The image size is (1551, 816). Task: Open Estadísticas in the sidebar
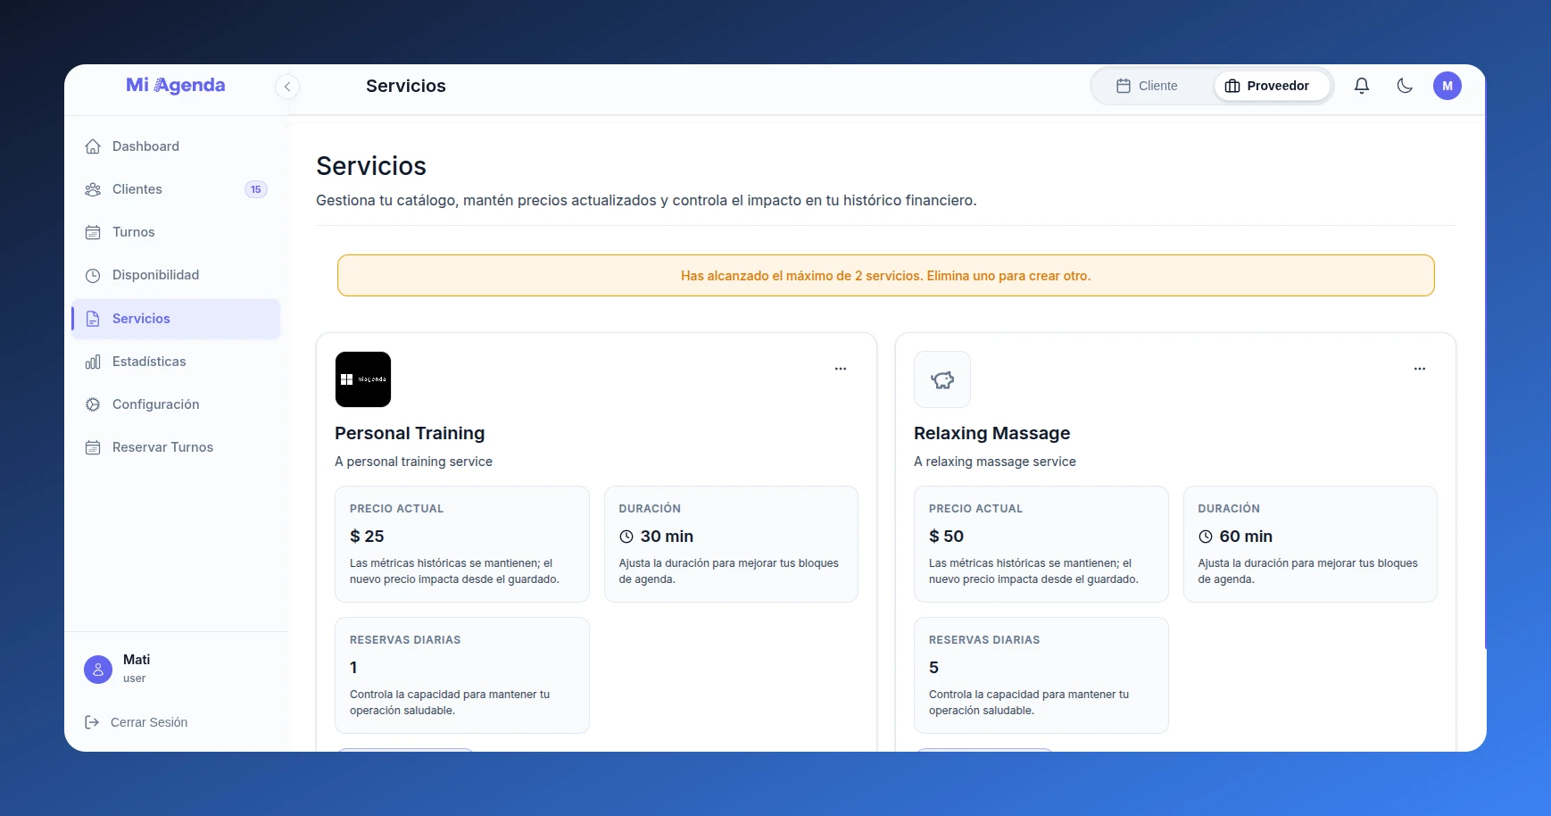coord(176,362)
